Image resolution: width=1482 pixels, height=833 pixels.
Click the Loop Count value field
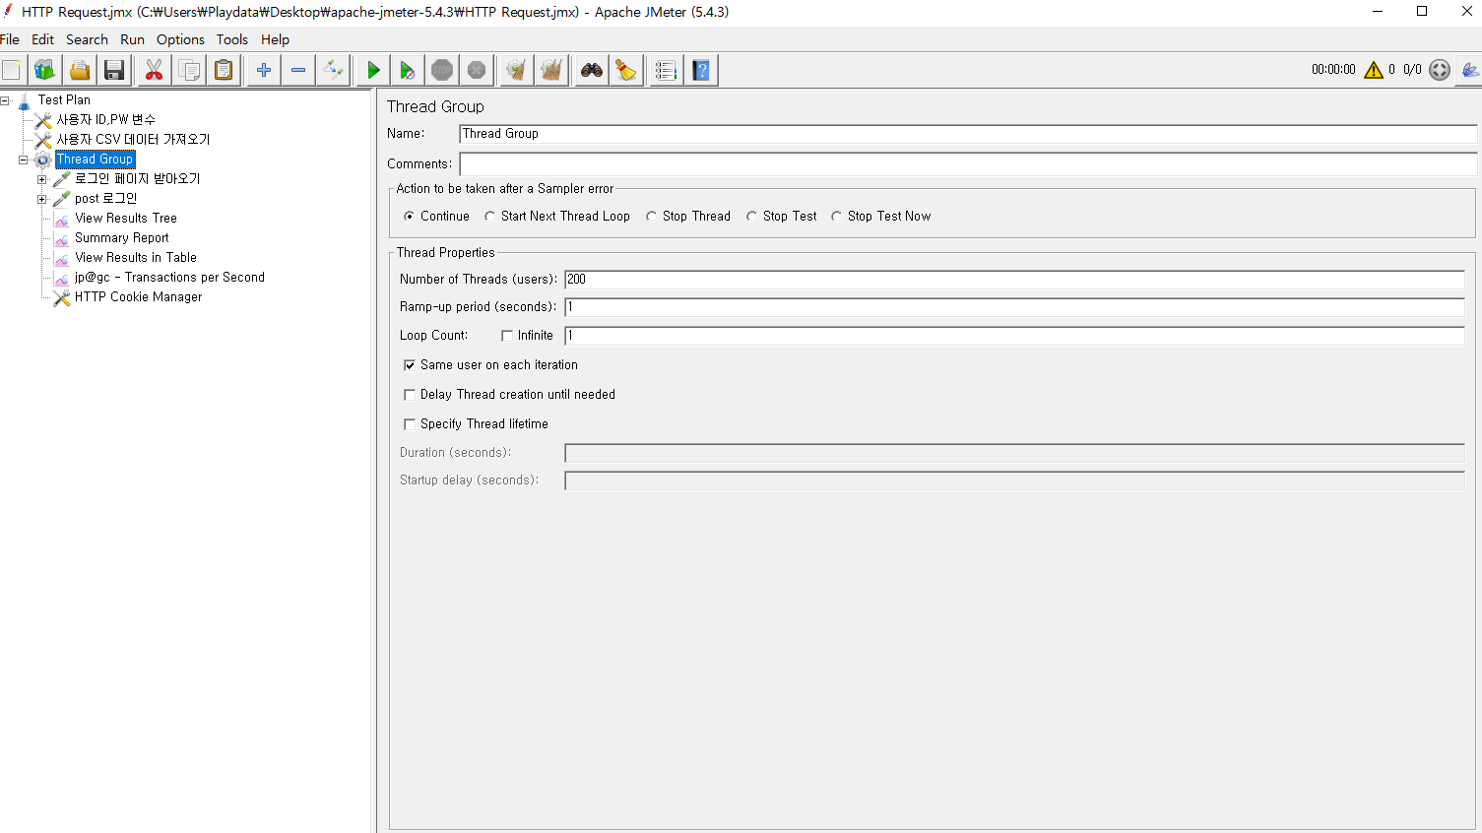1014,336
